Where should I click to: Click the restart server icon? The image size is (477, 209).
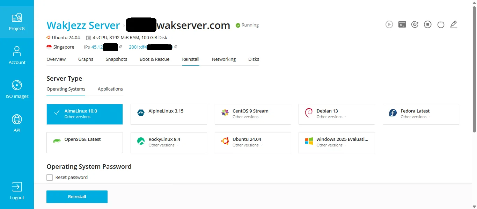pos(414,24)
